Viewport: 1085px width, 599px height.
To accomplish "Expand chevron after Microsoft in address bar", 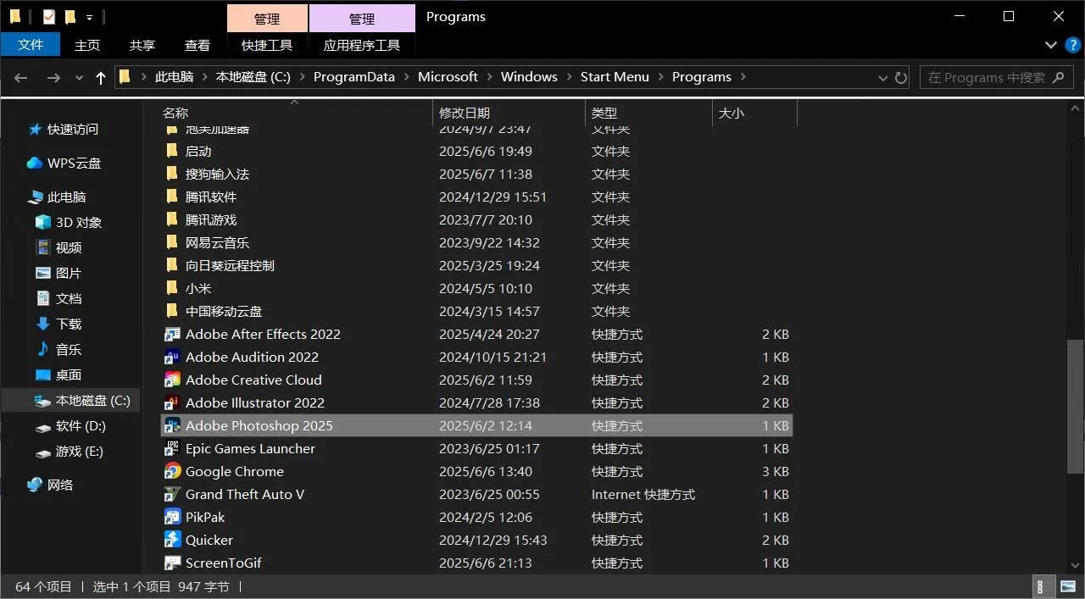I will [489, 77].
